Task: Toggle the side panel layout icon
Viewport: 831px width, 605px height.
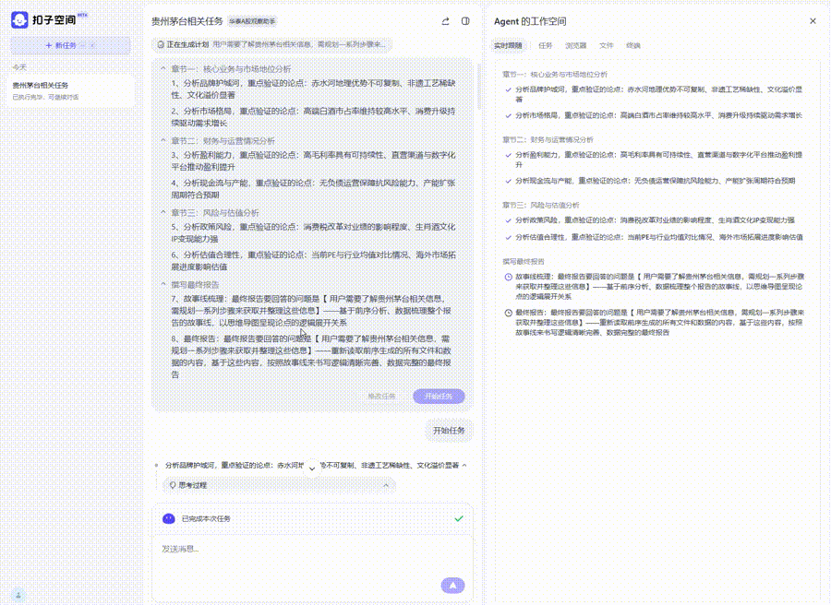Action: 465,21
